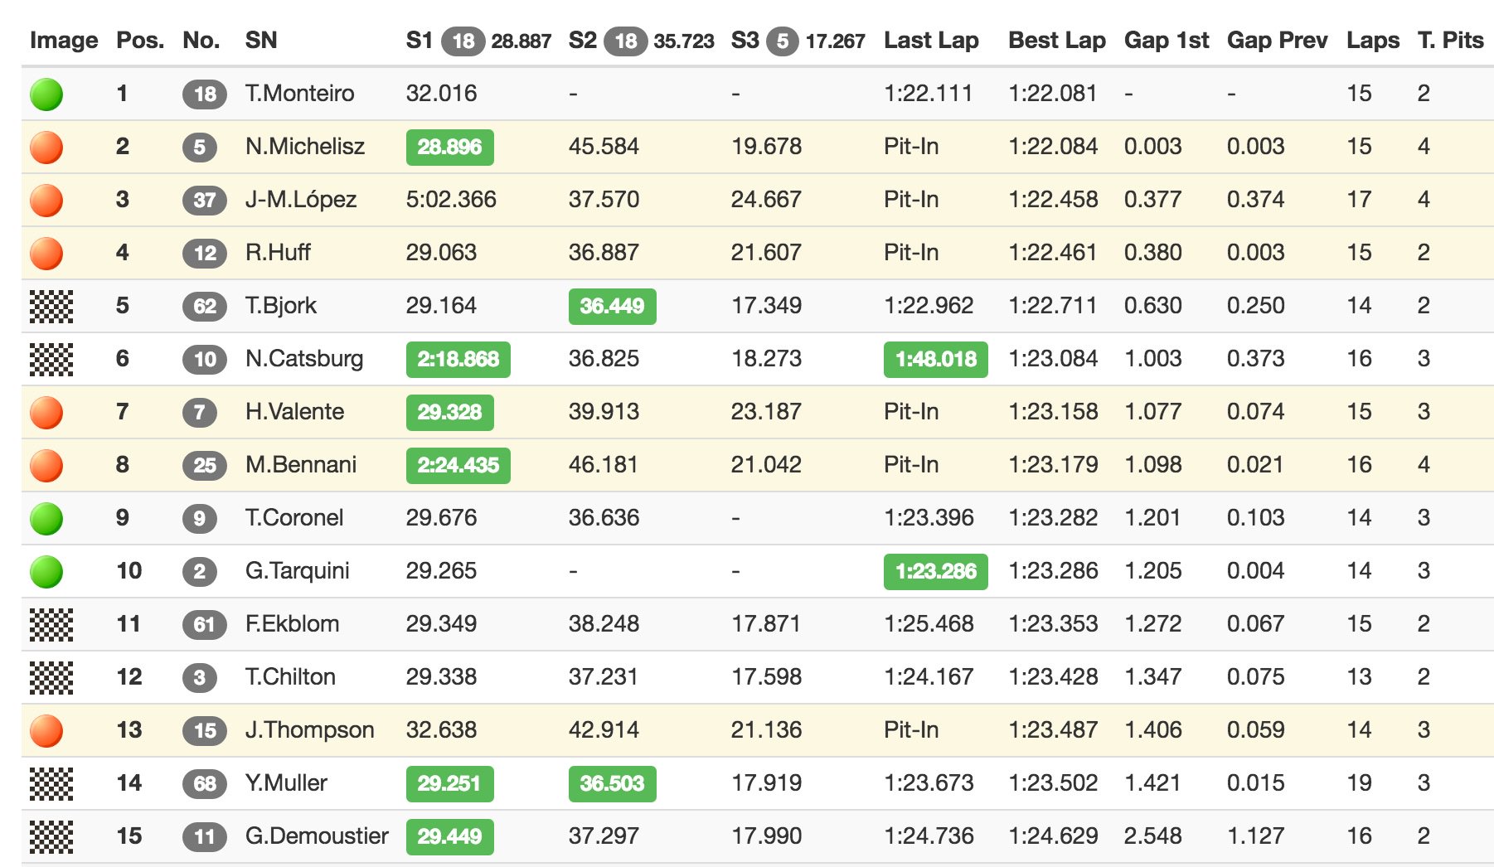Viewport: 1494px width, 867px height.
Task: Click gap to first 2.548 for G.Demoustier
Action: tap(1153, 836)
